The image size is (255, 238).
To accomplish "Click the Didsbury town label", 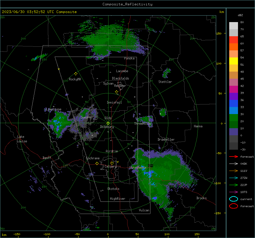I will (x=107, y=127).
